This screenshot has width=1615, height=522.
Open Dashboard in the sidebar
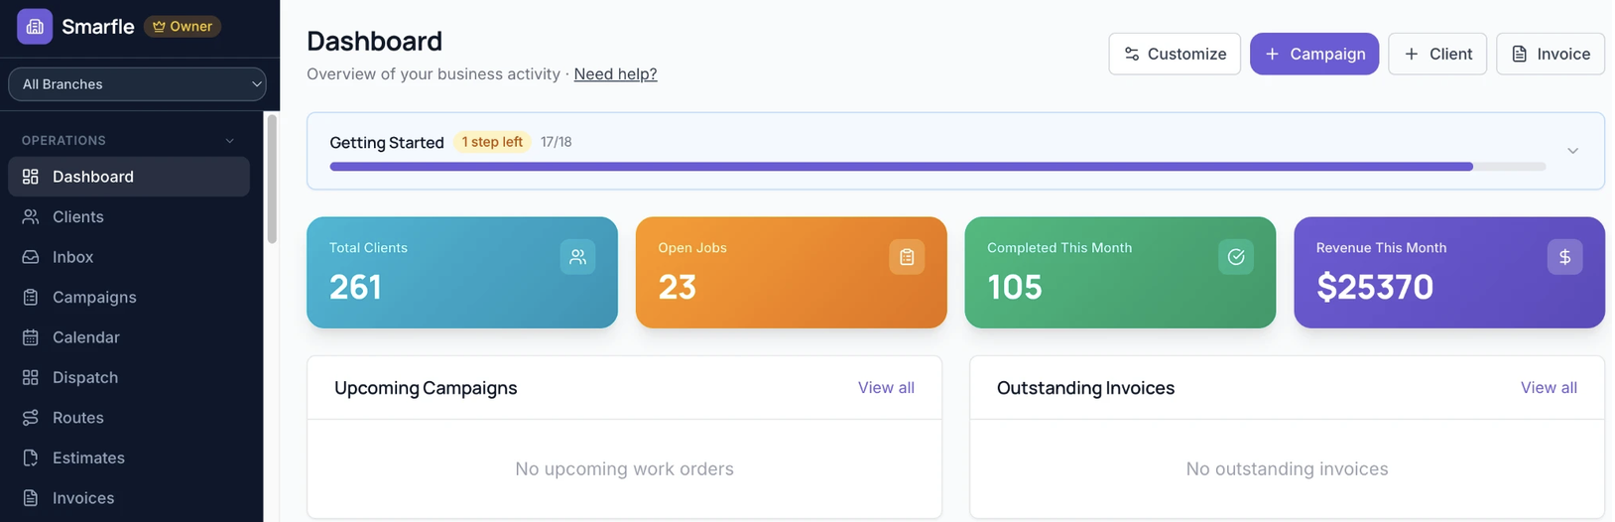pos(129,177)
